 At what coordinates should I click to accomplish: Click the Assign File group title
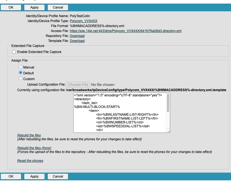click(x=19, y=60)
